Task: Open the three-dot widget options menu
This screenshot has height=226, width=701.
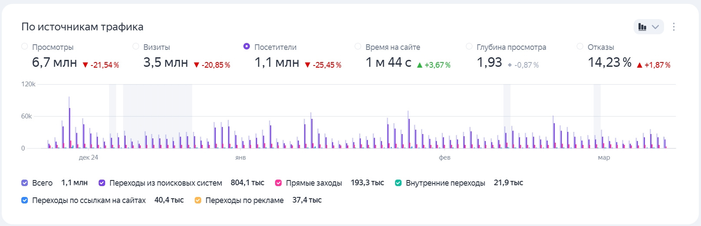Action: (x=674, y=27)
